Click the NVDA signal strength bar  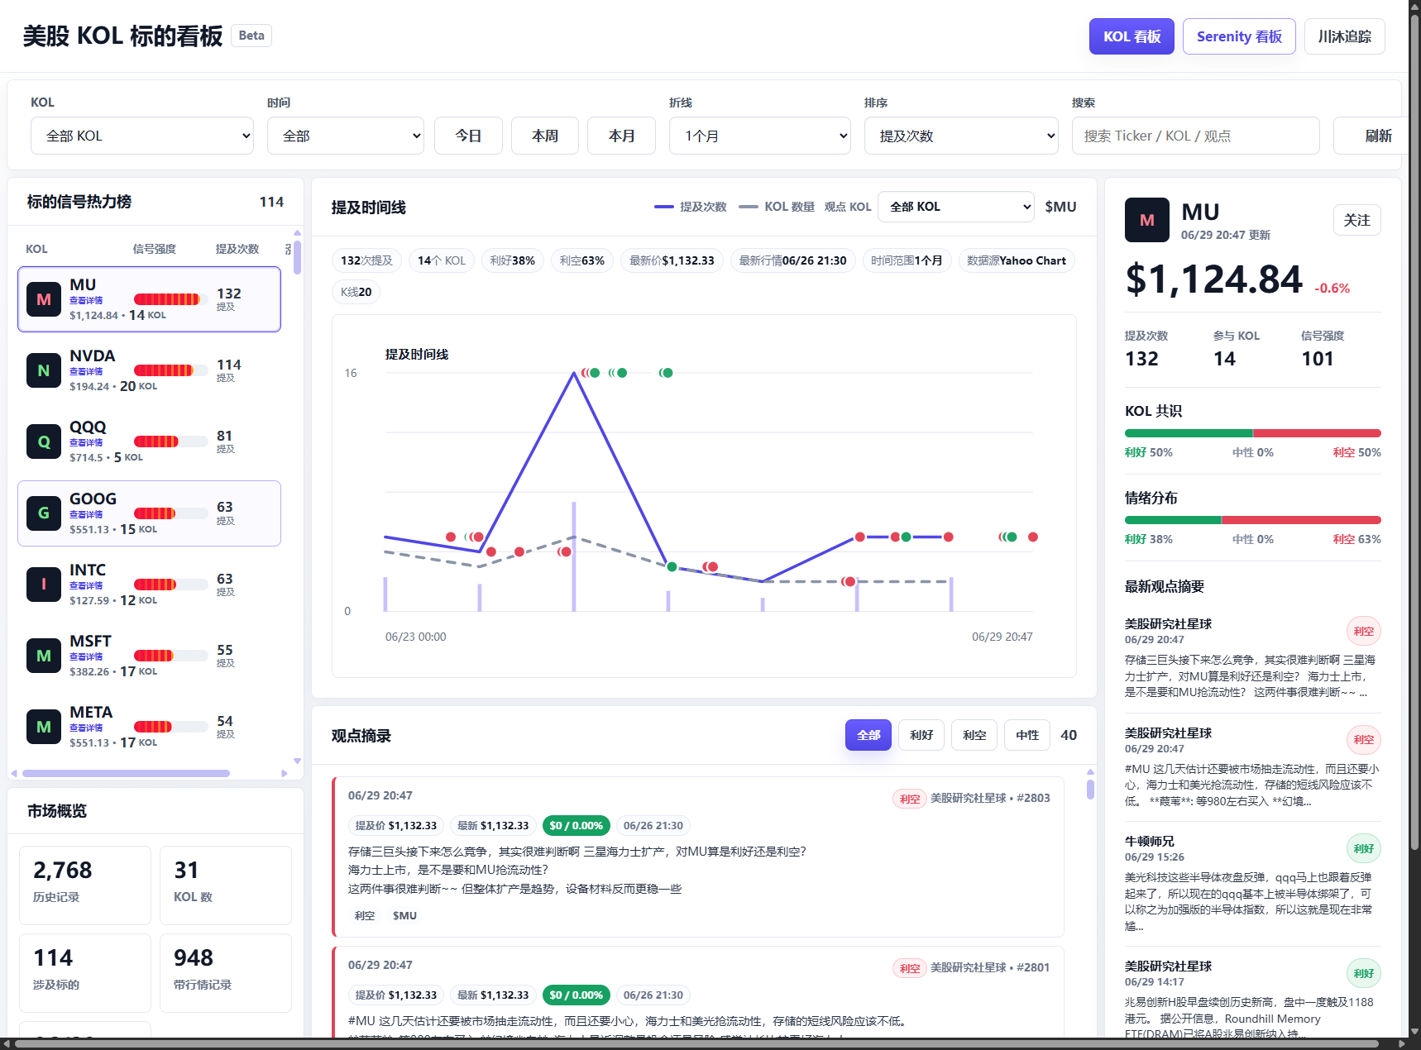[x=171, y=370]
